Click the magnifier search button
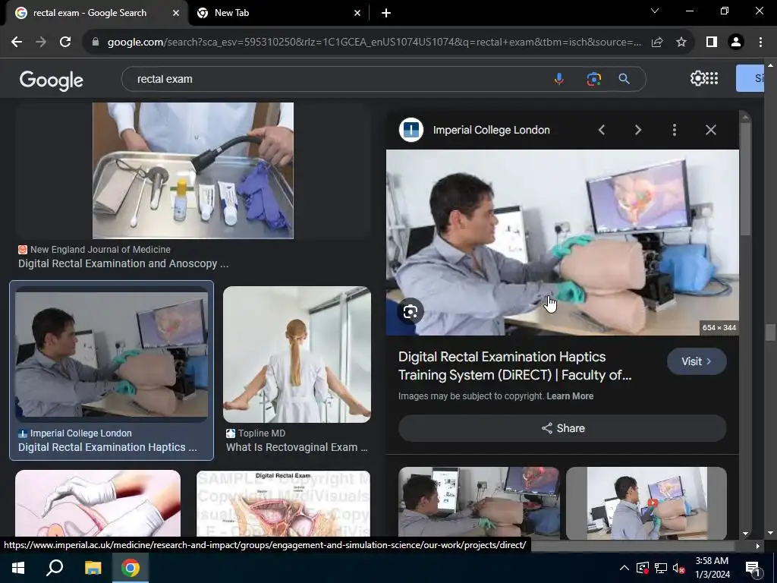The image size is (777, 583). pyautogui.click(x=624, y=79)
